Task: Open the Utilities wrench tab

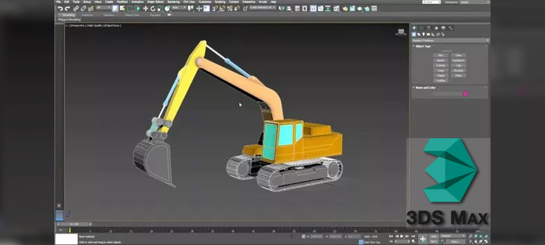Action: coord(451,28)
